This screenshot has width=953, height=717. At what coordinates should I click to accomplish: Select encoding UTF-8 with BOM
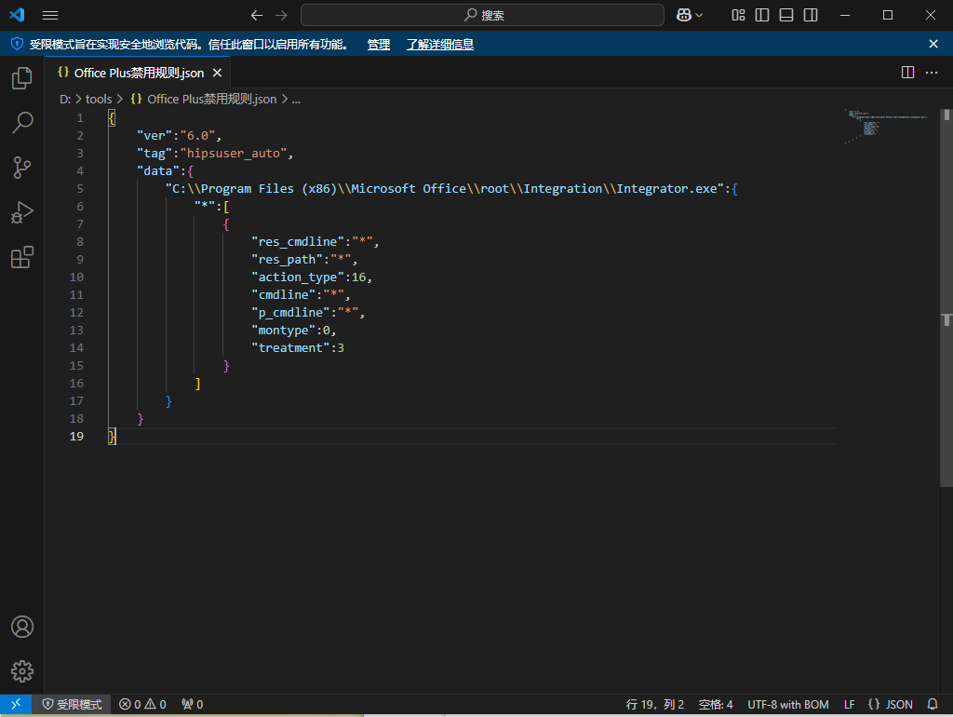(x=788, y=704)
